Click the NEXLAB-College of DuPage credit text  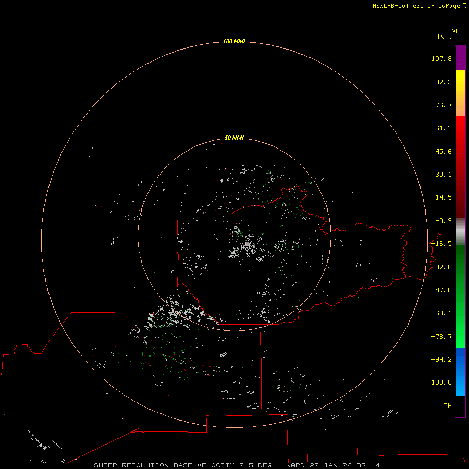click(x=416, y=6)
